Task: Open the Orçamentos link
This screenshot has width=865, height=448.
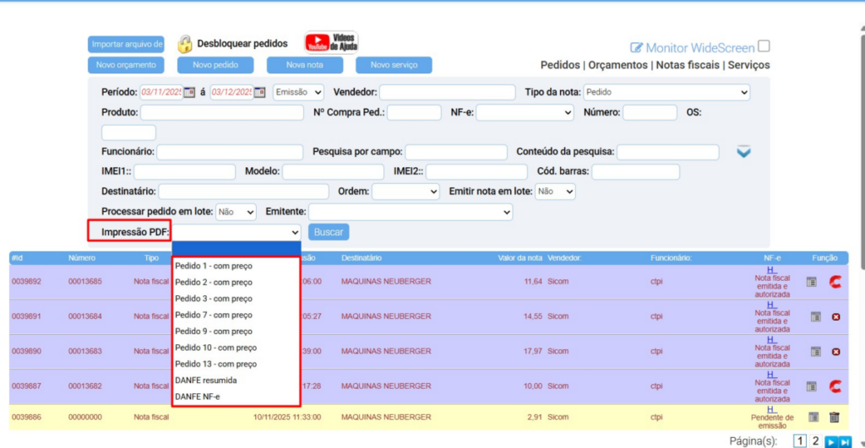Action: pos(617,65)
